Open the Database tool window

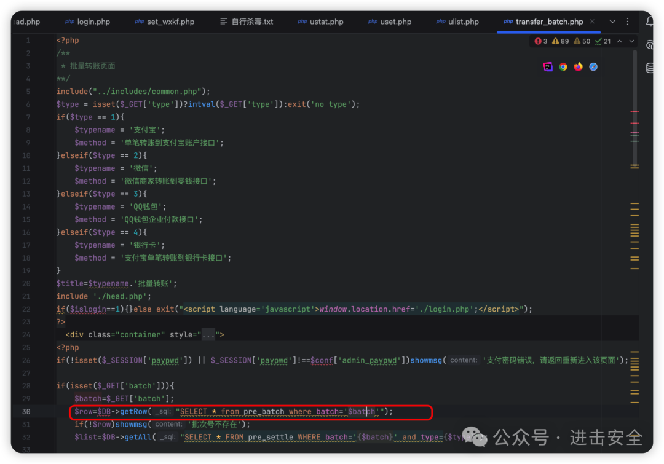point(650,68)
